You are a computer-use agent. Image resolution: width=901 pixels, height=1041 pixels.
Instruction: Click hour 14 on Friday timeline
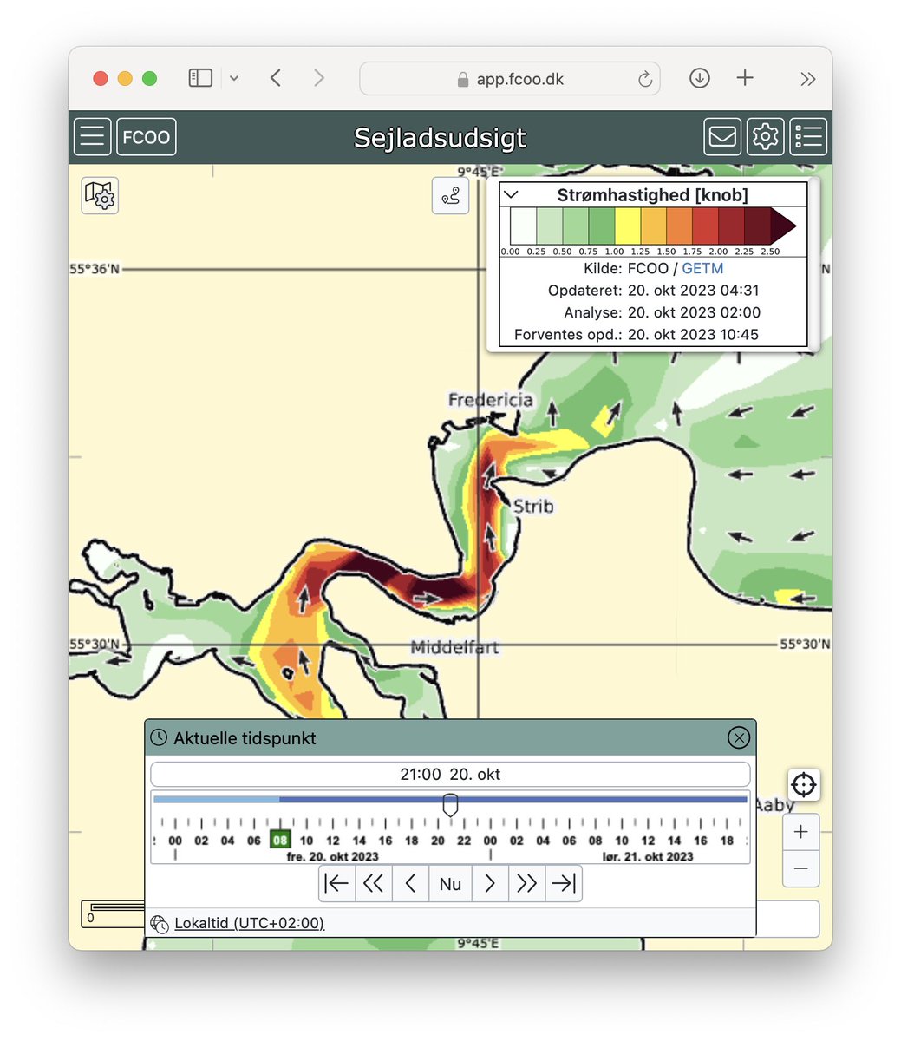point(359,840)
